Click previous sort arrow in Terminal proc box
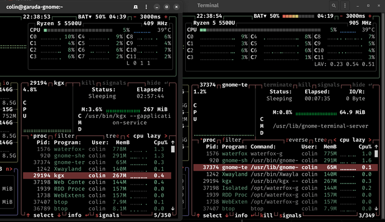385x222 pixels. [x=335, y=140]
